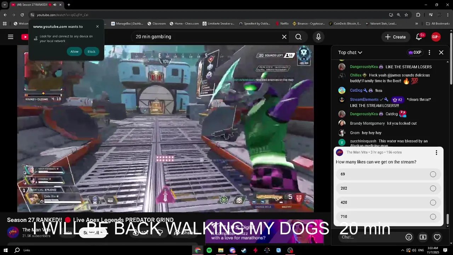Allow local network device access
This screenshot has height=255, width=453.
[x=74, y=52]
